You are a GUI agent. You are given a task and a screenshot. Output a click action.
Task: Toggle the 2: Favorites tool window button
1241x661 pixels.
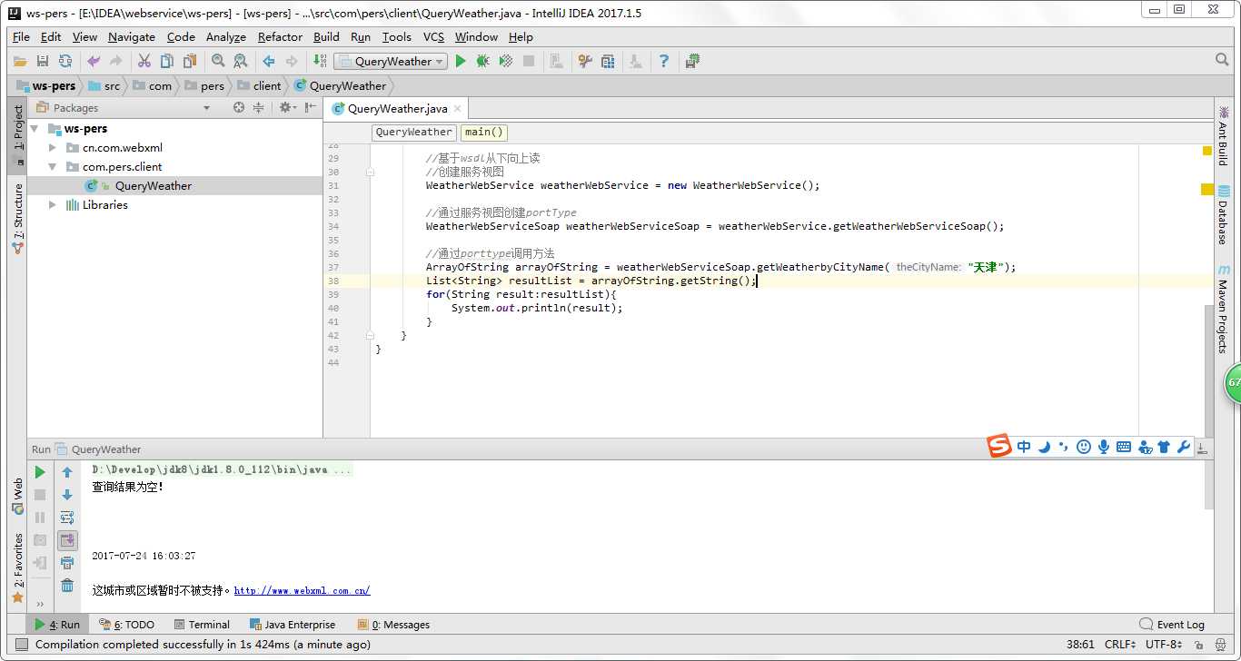(17, 568)
